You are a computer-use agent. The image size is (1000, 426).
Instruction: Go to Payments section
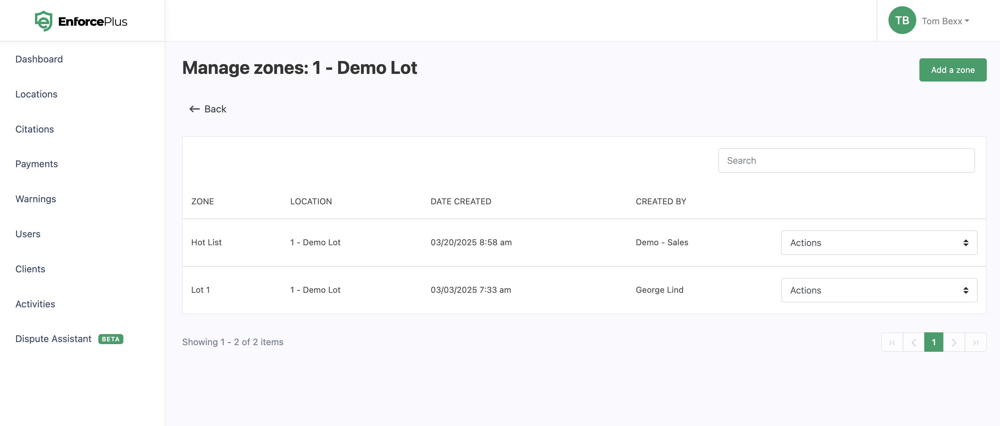tap(36, 164)
